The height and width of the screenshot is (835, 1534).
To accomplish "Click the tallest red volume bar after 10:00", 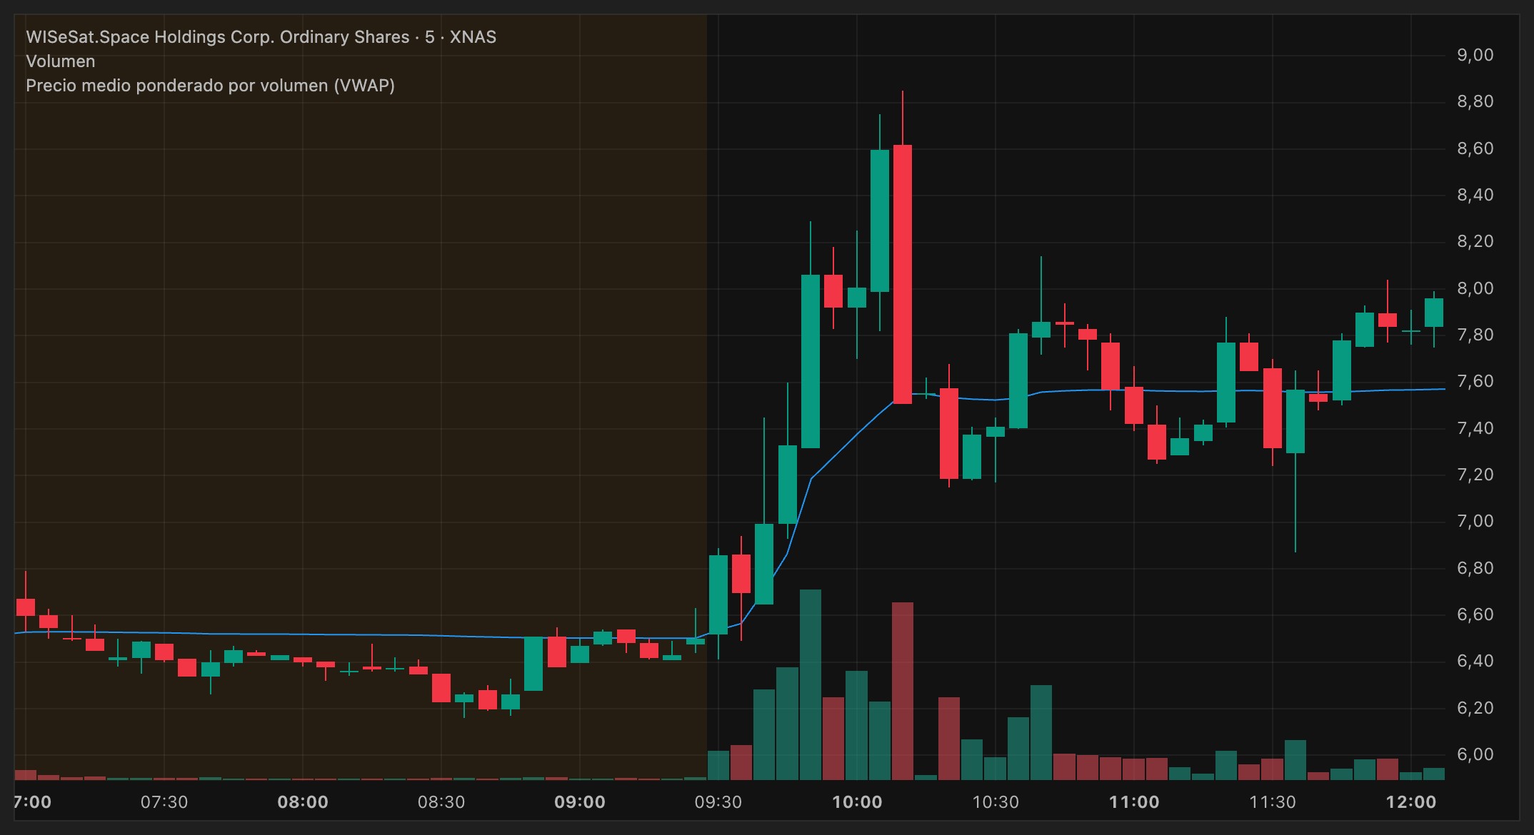I will click(903, 691).
